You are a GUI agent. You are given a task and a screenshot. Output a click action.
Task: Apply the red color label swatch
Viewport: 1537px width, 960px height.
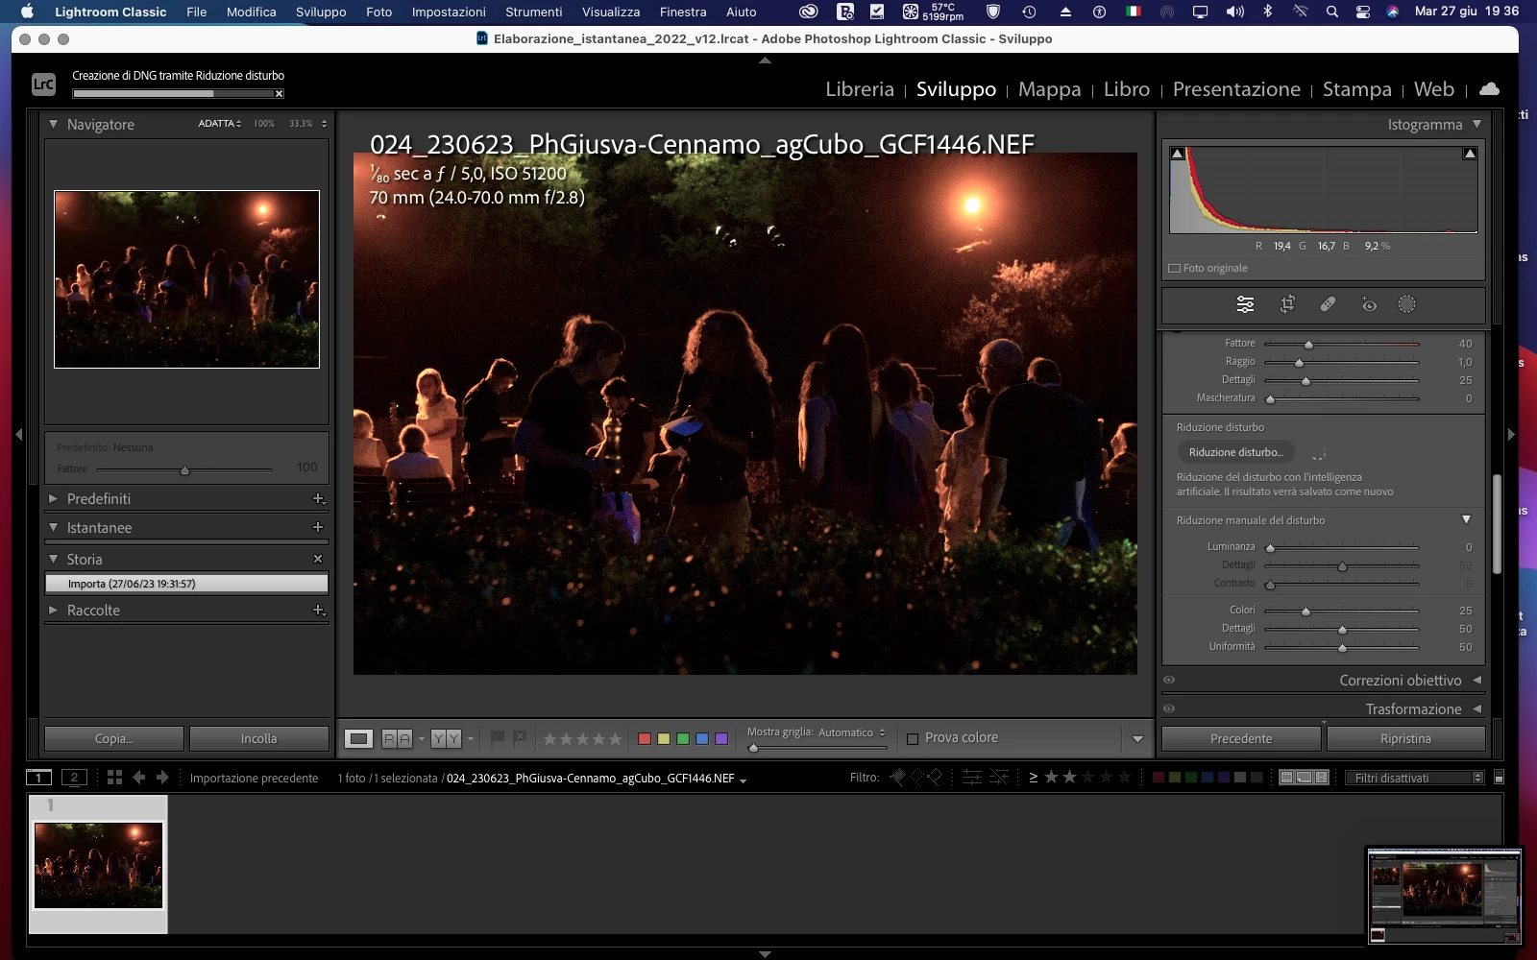click(x=645, y=738)
